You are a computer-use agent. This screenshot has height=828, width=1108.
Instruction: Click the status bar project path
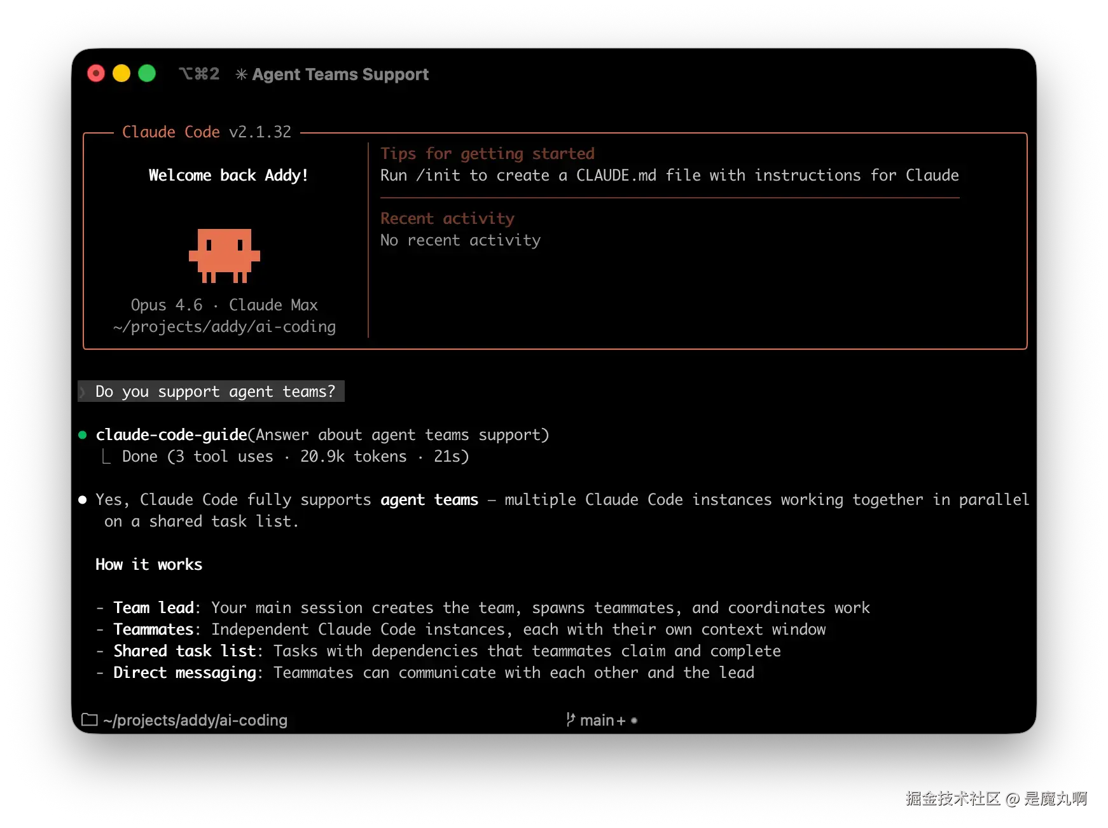pyautogui.click(x=195, y=720)
